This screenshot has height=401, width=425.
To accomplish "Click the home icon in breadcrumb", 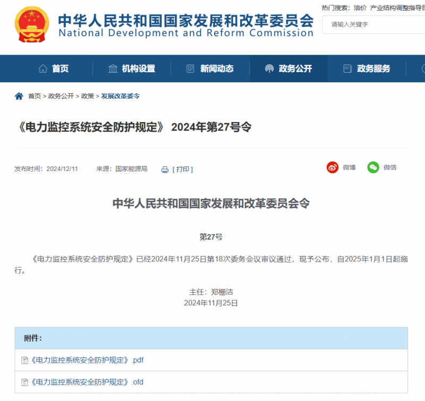I will pyautogui.click(x=19, y=96).
